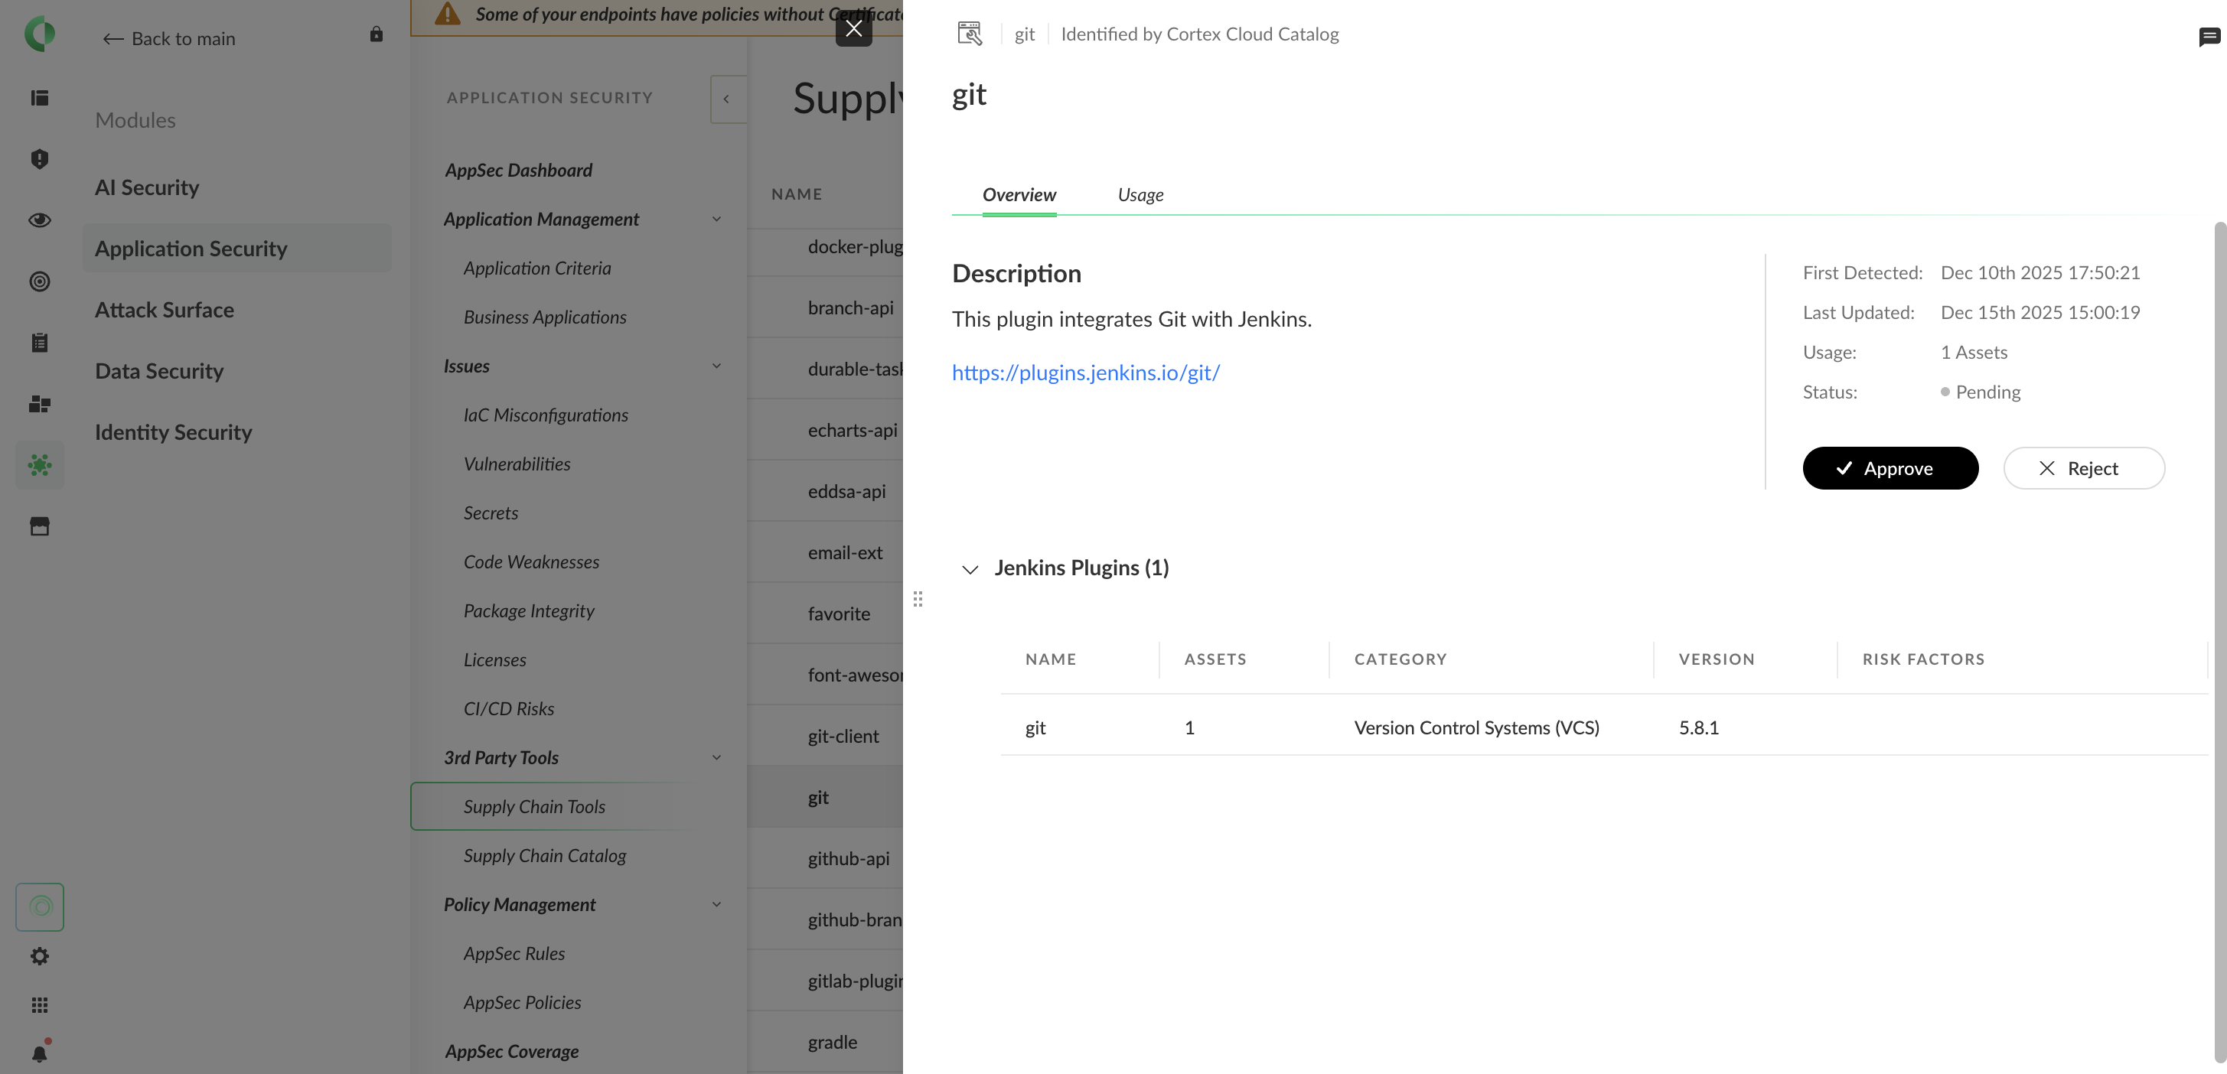
Task: Collapse the Application Management menu group
Action: click(716, 220)
